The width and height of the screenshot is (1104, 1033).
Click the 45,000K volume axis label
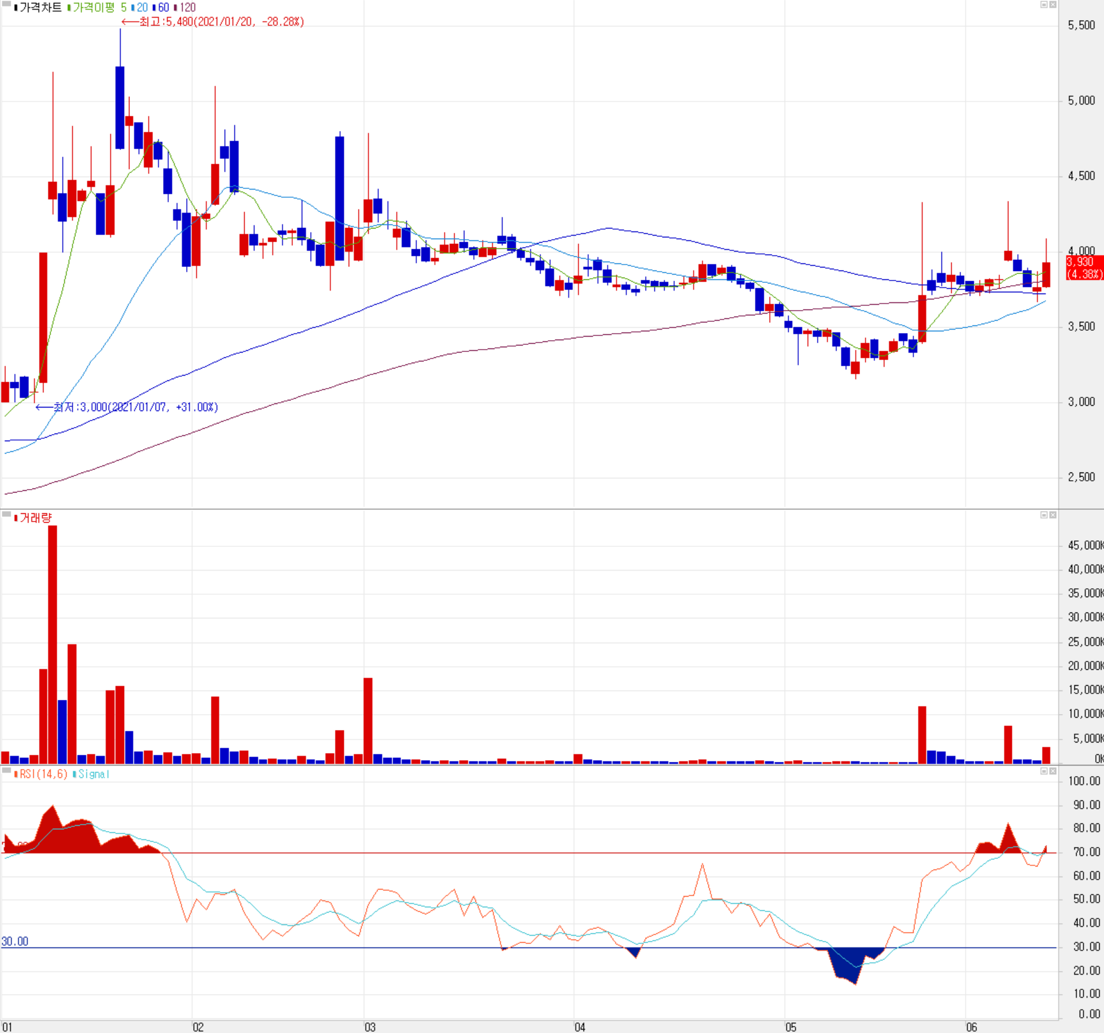(x=1086, y=545)
